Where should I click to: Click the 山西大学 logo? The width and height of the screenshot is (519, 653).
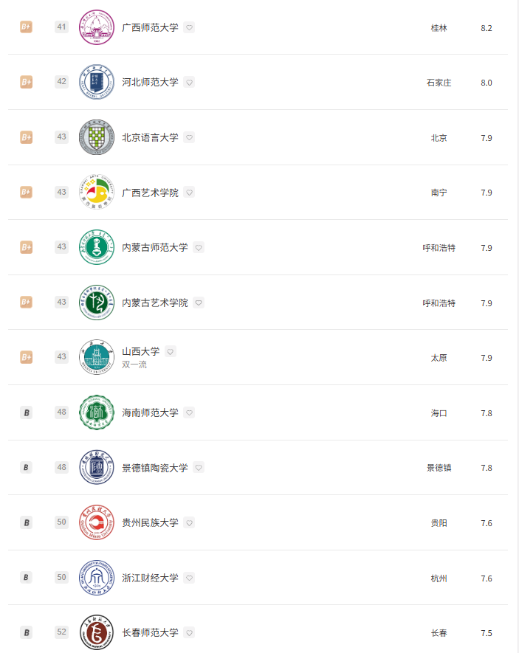[97, 357]
